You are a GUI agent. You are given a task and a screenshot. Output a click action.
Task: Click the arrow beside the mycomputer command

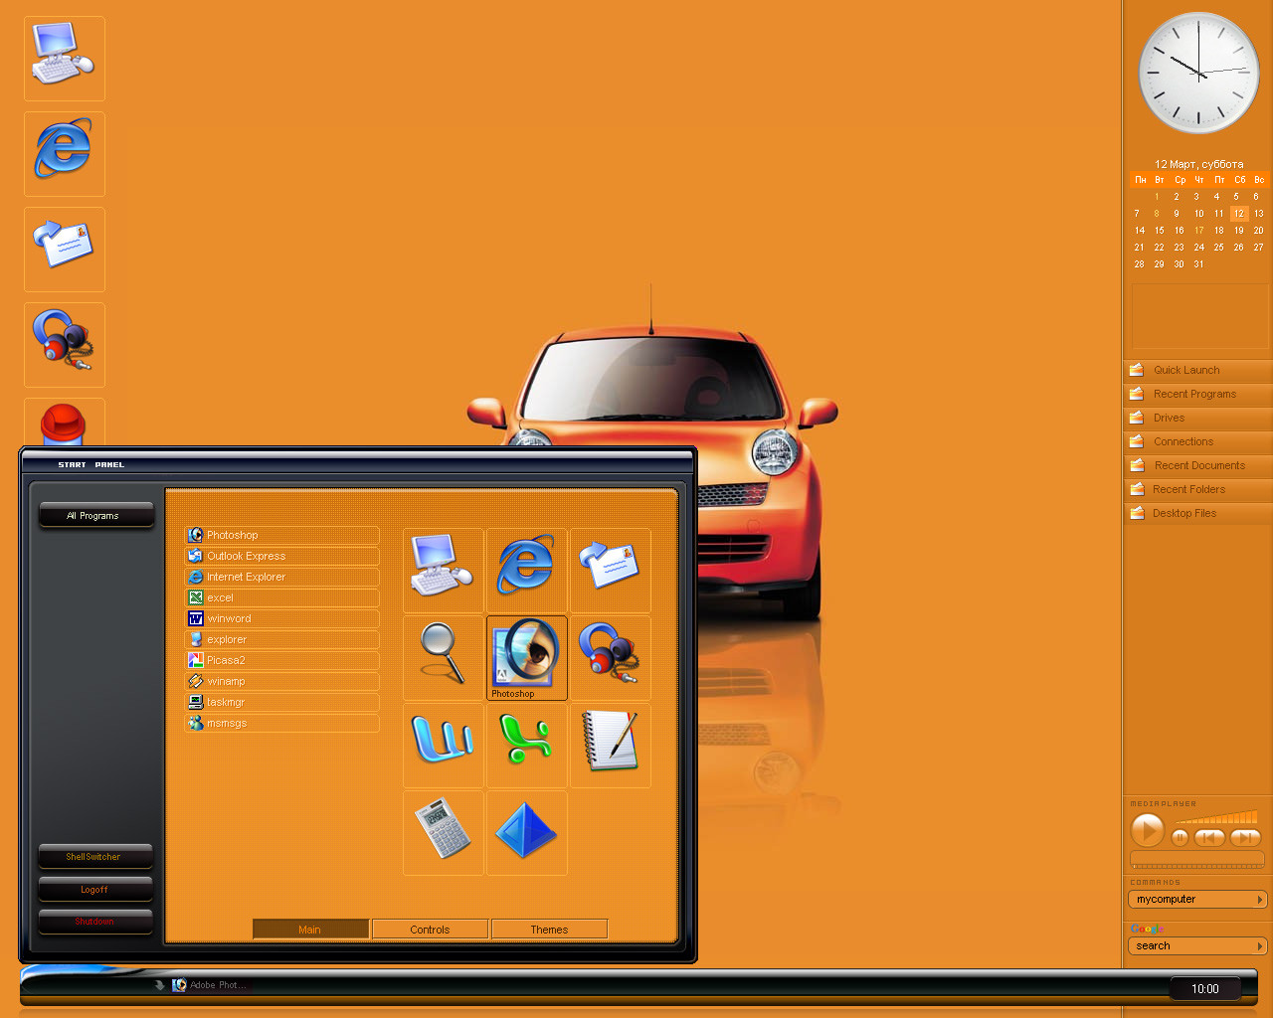tap(1261, 900)
